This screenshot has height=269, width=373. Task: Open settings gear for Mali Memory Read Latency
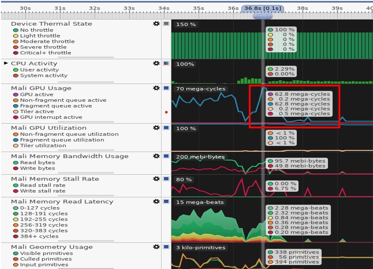pos(156,202)
